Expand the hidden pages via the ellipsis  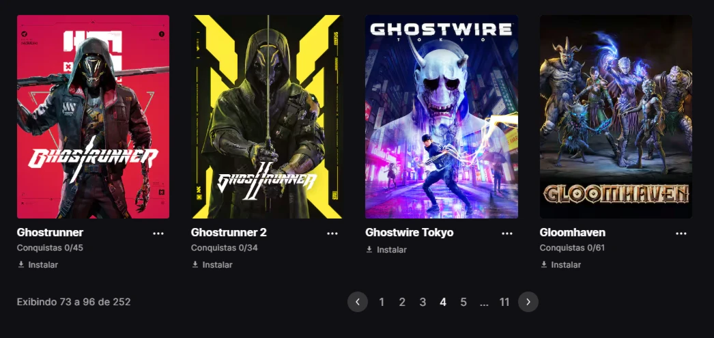point(484,302)
